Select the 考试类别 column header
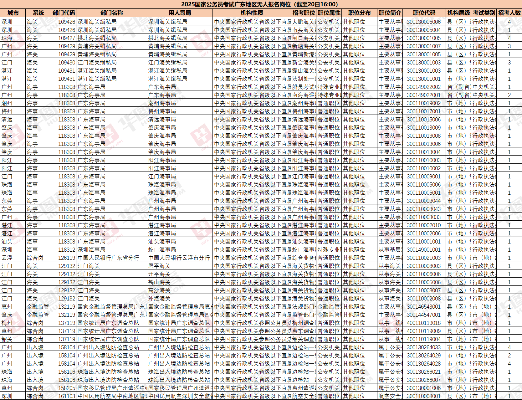The image size is (522, 400). point(484,13)
